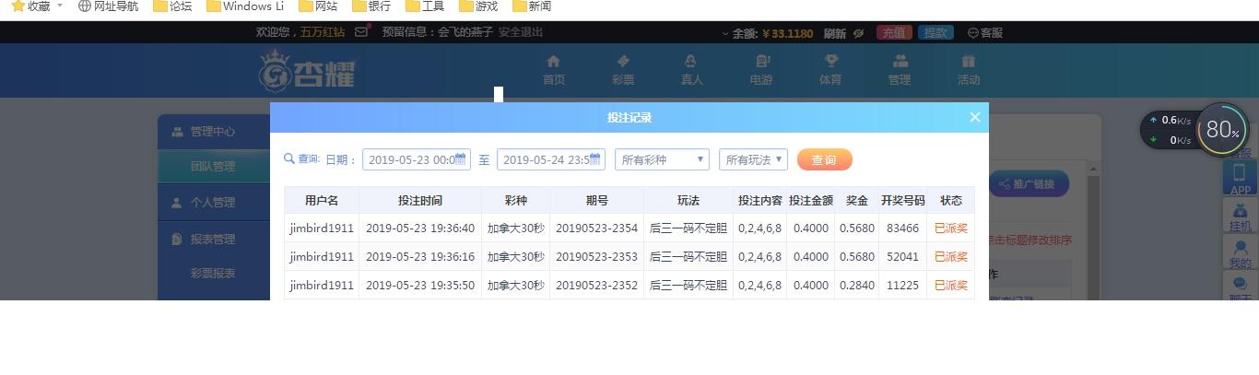Click the APP phone sidebar icon
This screenshot has width=1259, height=375.
tap(1241, 178)
